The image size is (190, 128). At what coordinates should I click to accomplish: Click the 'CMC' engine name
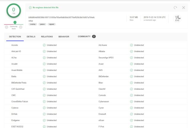(x=14, y=95)
